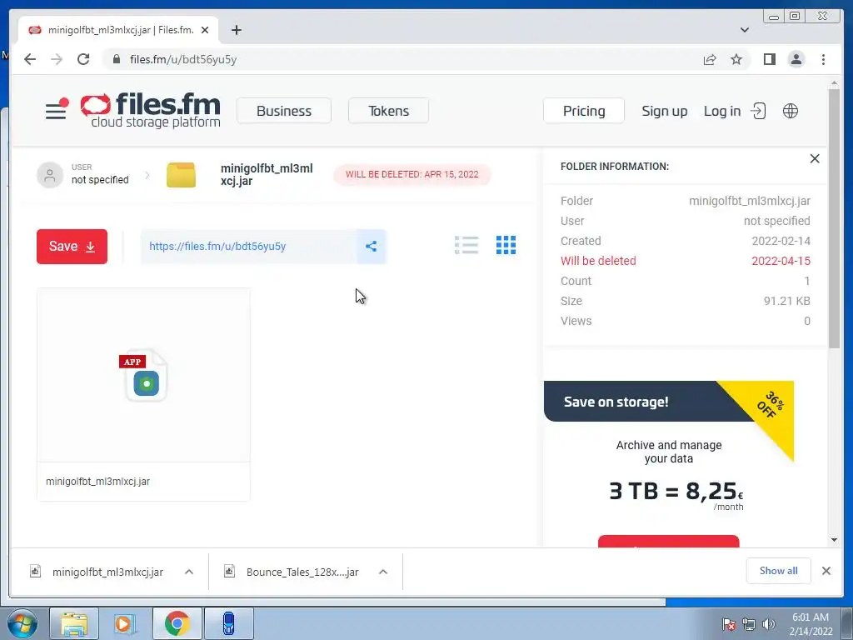Click the share icon beside the link
The width and height of the screenshot is (853, 640).
coord(371,247)
